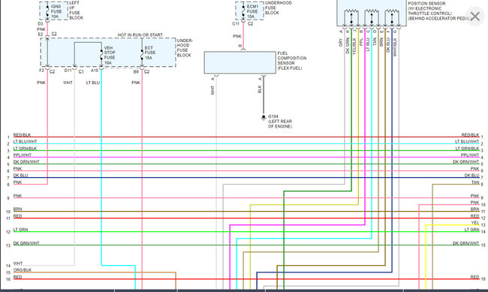Click the left WHT label on row 14
Screen dimensions: 488x292
[18, 263]
